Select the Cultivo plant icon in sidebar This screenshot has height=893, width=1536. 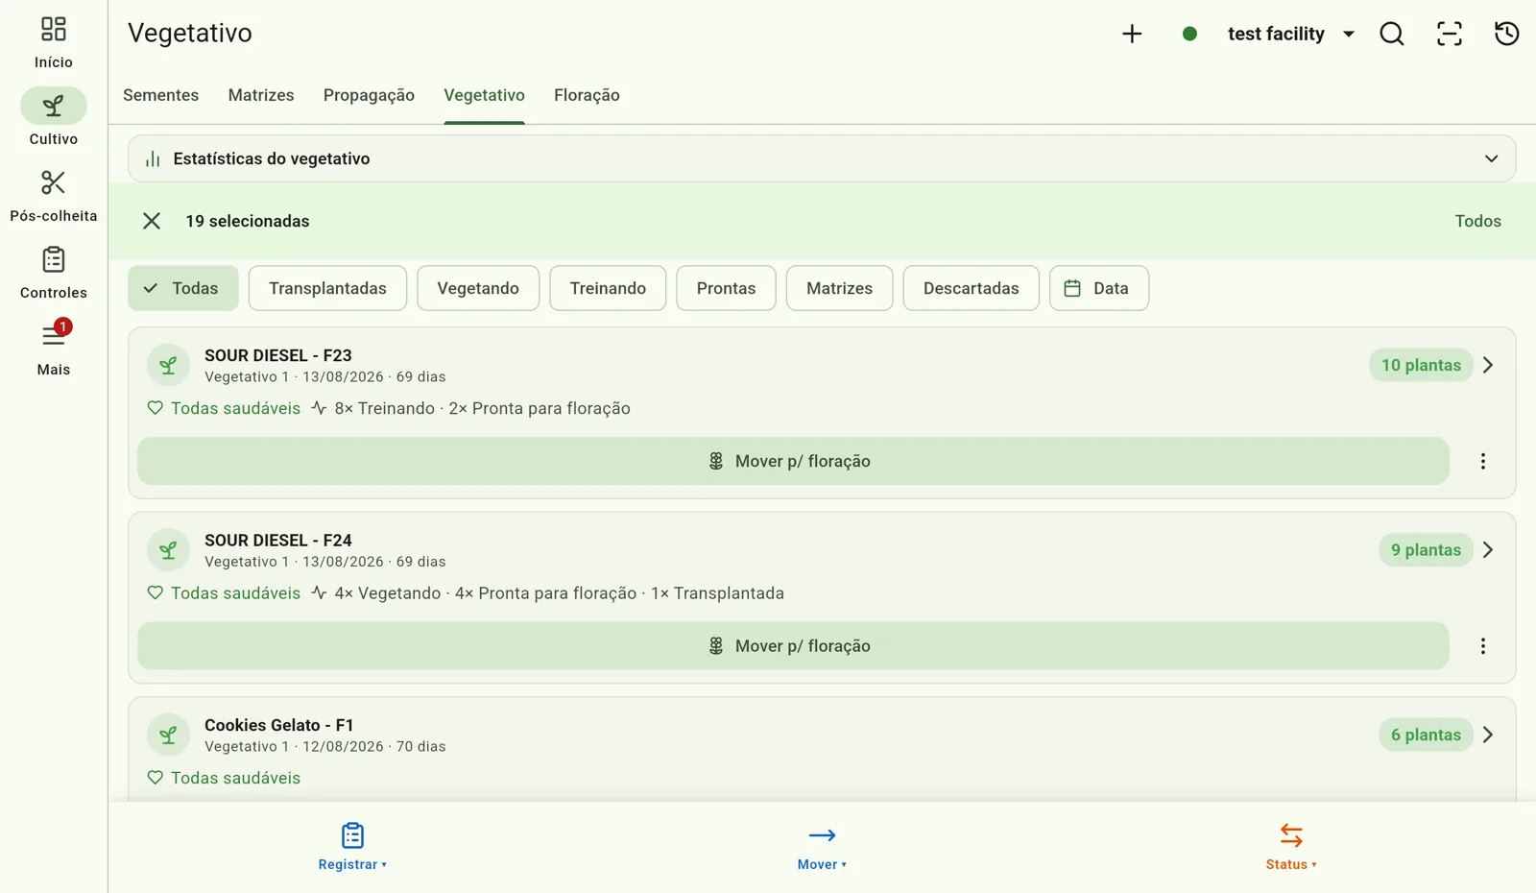coord(54,106)
